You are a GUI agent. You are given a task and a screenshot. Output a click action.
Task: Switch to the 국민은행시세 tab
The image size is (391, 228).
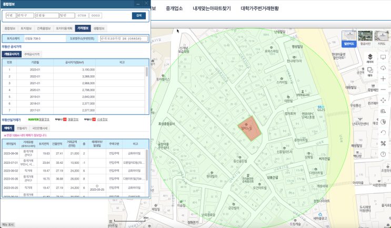pyautogui.click(x=40, y=128)
